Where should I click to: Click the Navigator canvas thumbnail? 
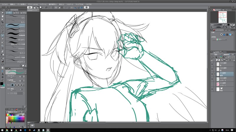pyautogui.click(x=223, y=17)
